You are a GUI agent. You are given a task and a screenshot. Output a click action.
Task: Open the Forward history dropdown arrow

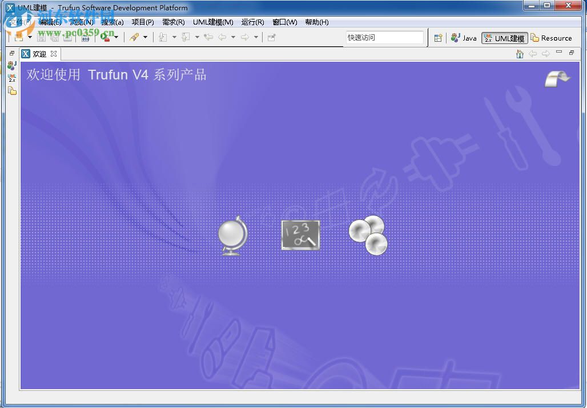[256, 37]
